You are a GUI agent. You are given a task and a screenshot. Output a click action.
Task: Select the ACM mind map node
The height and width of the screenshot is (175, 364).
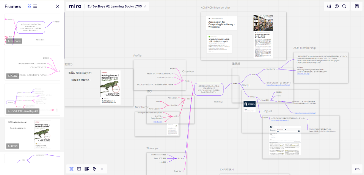[x=253, y=74]
